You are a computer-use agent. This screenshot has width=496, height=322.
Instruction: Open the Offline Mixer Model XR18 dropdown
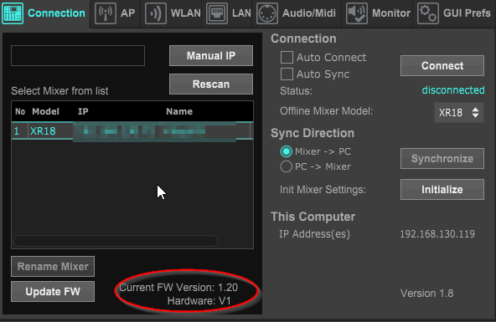pyautogui.click(x=458, y=112)
